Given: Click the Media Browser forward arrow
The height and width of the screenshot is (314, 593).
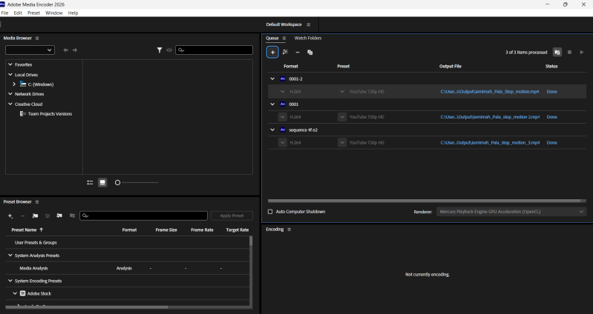Looking at the screenshot, I should 75,50.
